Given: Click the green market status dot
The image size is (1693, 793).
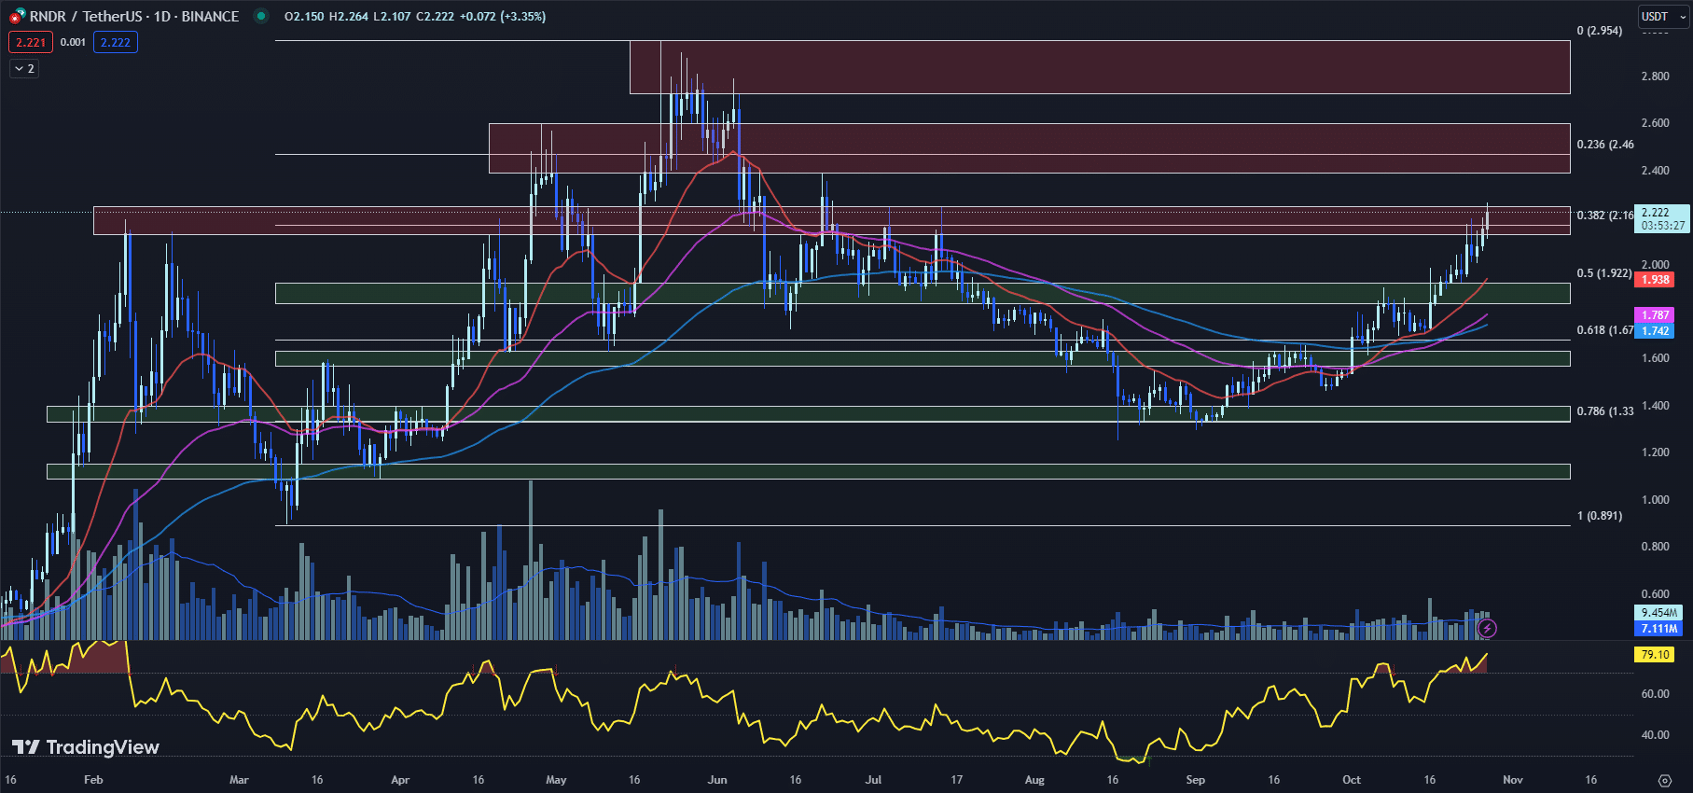Looking at the screenshot, I should tap(261, 16).
